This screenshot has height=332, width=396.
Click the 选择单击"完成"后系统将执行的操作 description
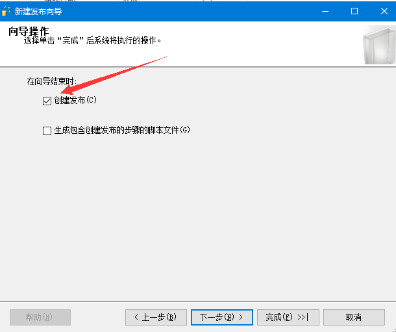[92, 40]
